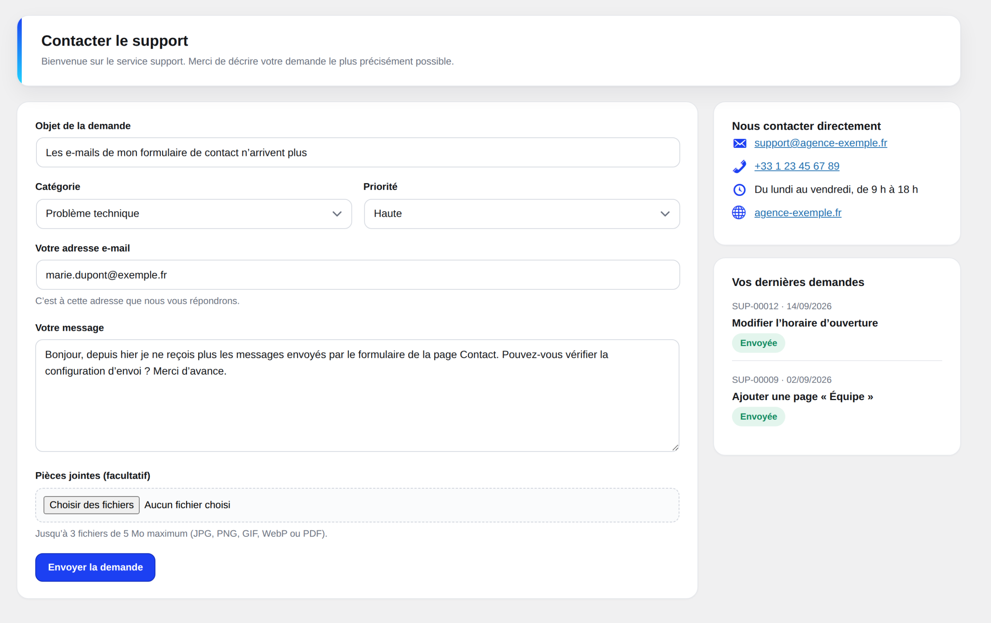Image resolution: width=991 pixels, height=623 pixels.
Task: Click the Bienvenue sur le service support text
Action: click(x=247, y=61)
